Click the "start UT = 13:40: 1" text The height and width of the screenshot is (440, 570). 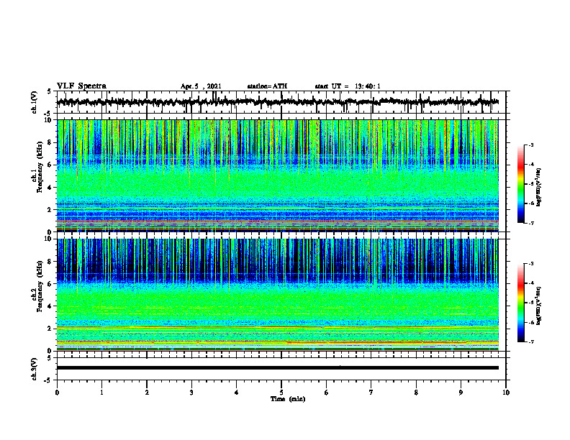pyautogui.click(x=348, y=86)
